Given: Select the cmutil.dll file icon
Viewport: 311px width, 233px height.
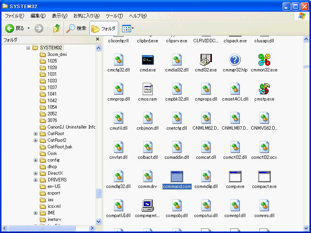Looking at the screenshot, I should 119,118.
